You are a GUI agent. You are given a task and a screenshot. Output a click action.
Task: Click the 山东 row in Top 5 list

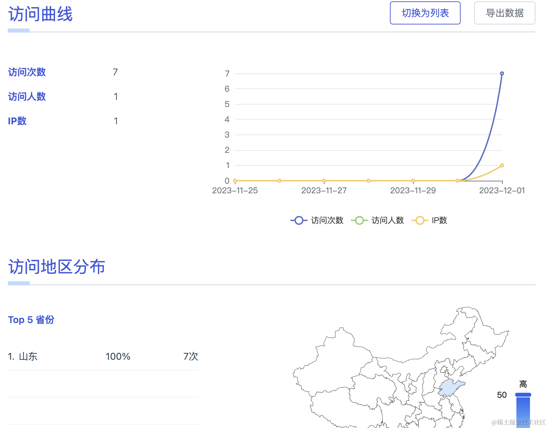coord(103,356)
